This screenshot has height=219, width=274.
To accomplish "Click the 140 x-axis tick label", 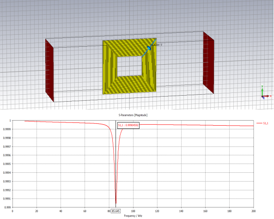I will (181, 211).
